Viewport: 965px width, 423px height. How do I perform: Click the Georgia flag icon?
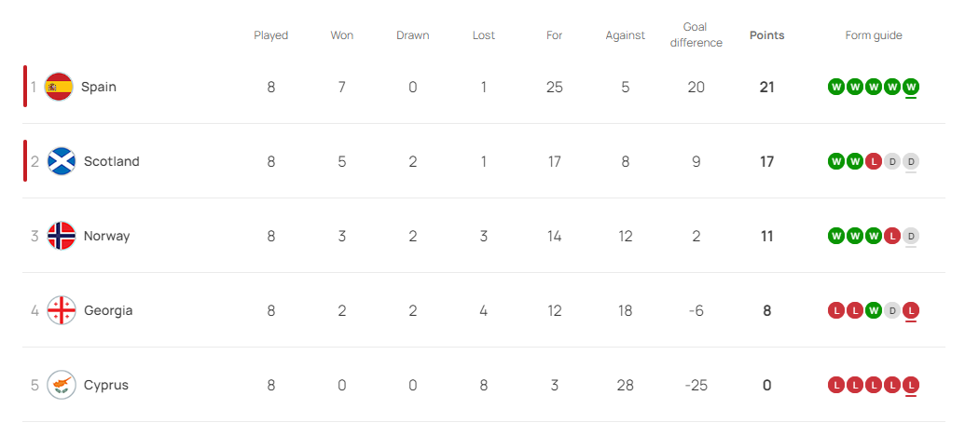(x=62, y=310)
